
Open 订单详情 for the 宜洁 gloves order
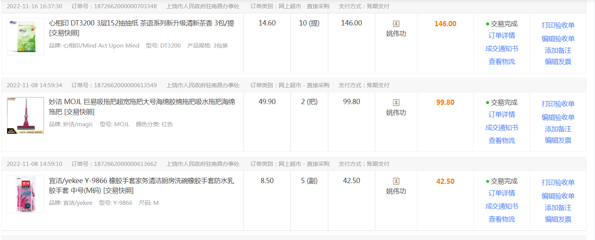click(x=502, y=193)
